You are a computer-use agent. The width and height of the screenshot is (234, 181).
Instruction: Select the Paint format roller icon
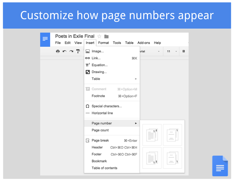click(78, 51)
